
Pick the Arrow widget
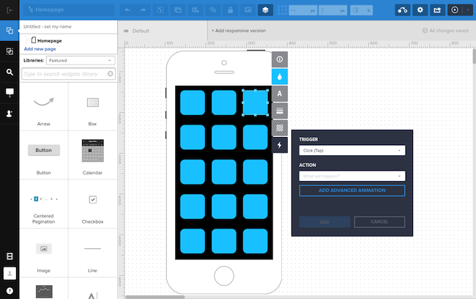44,107
